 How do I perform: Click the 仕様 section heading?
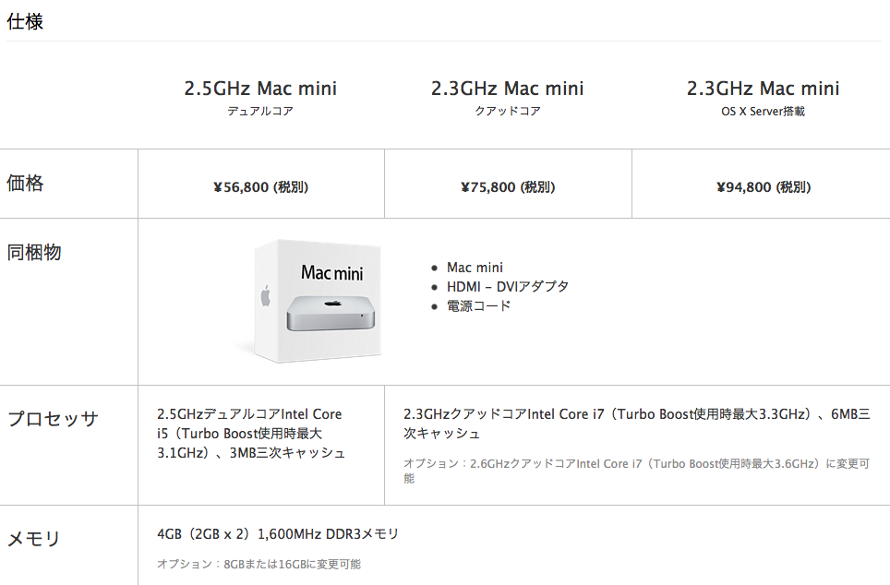pos(25,21)
